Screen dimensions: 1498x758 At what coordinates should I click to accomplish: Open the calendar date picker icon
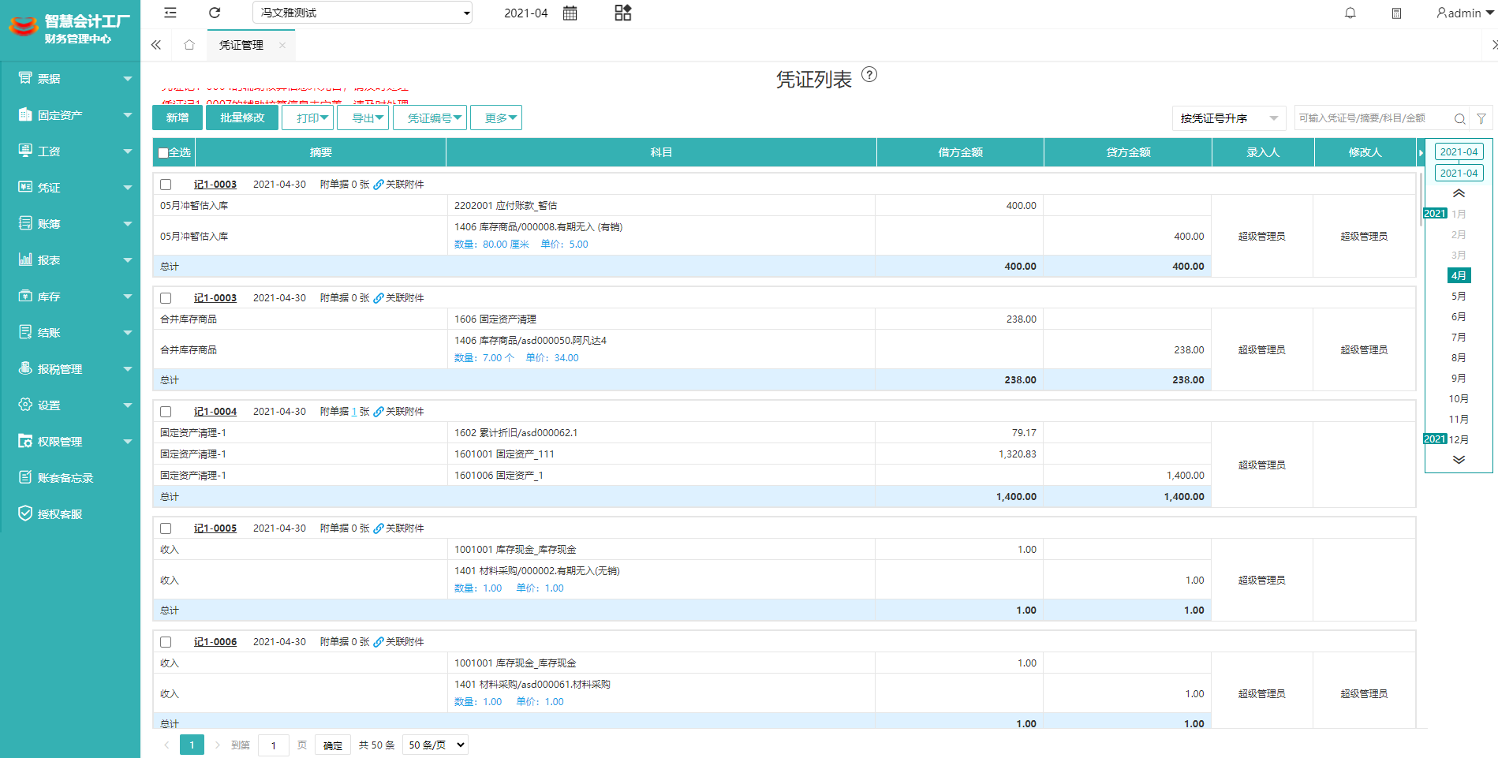tap(570, 13)
